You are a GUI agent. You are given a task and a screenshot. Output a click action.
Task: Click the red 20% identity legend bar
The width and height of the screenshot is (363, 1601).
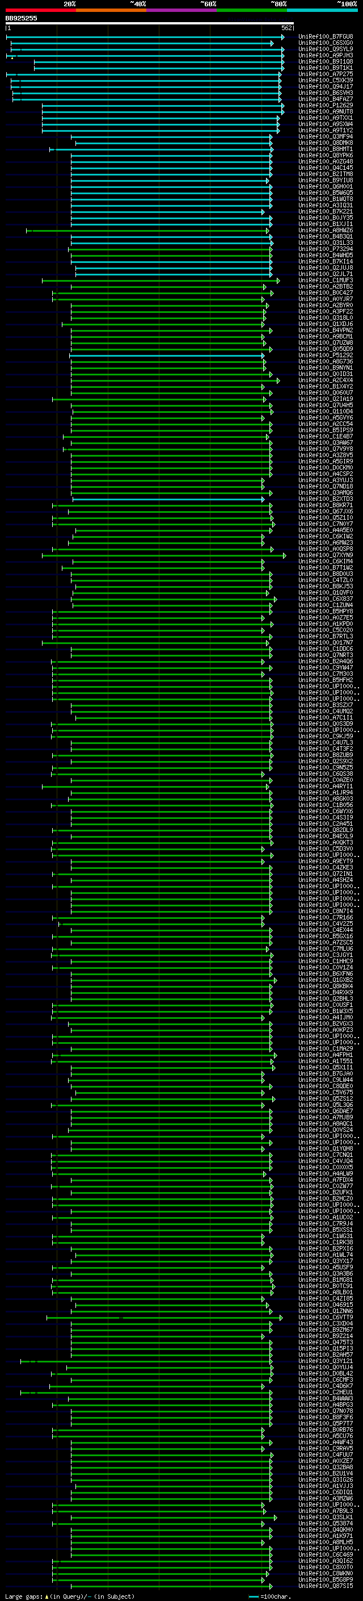tap(40, 10)
